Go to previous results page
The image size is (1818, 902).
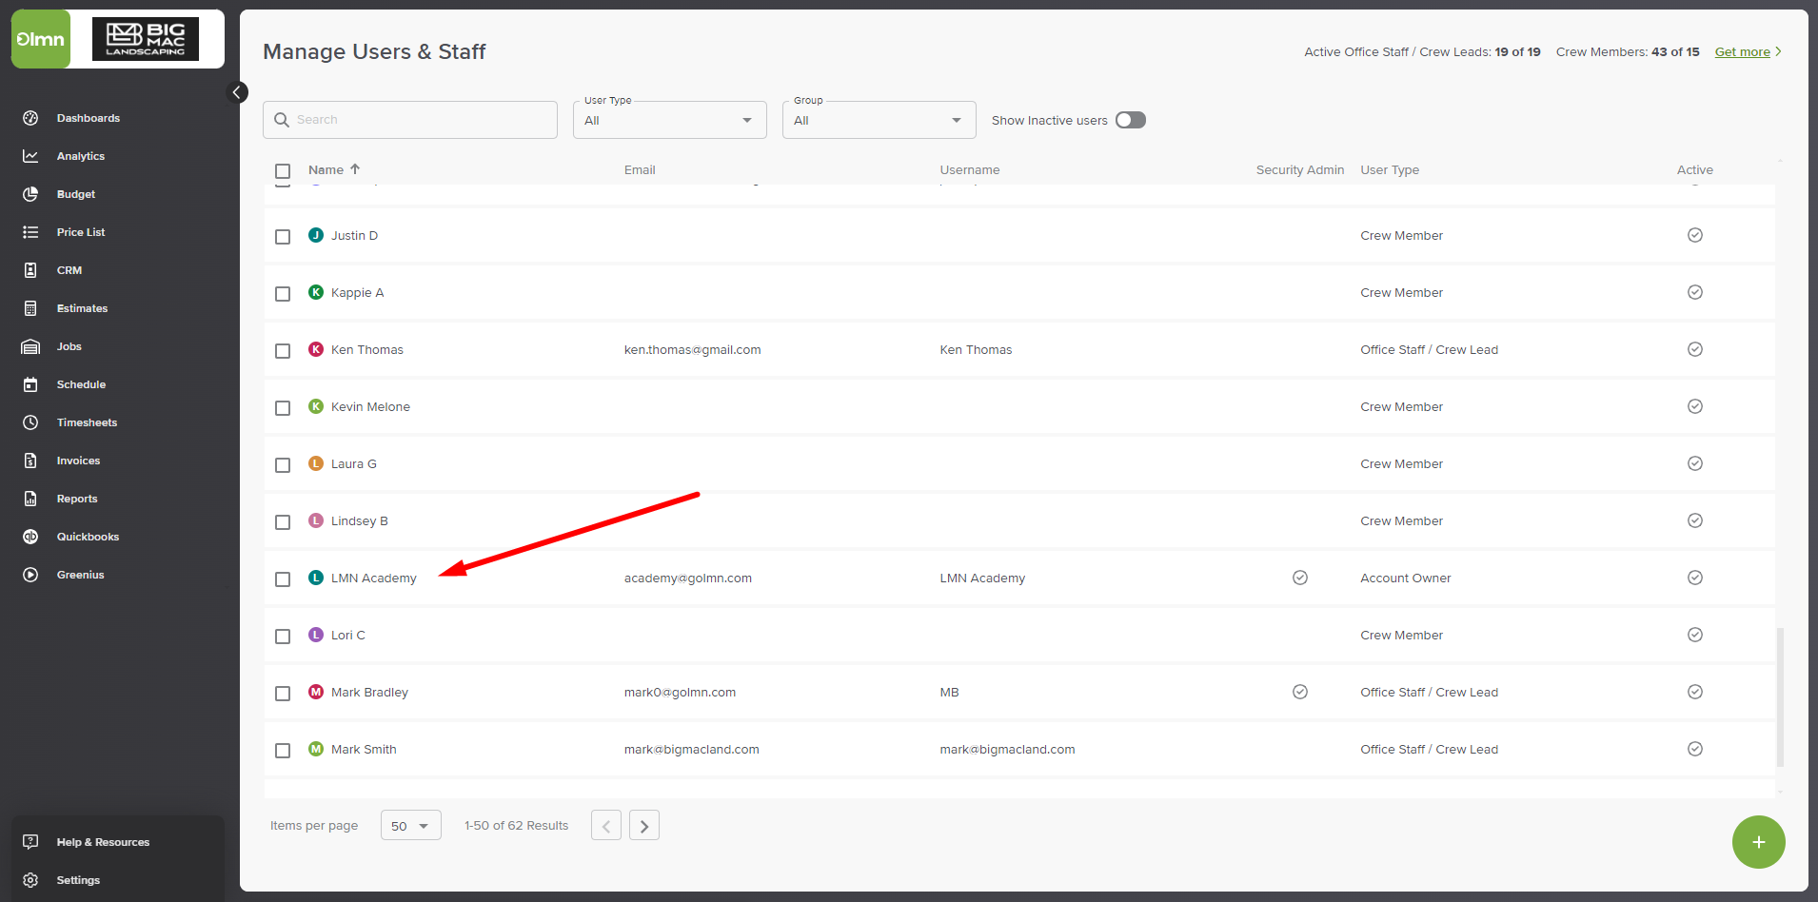pyautogui.click(x=606, y=825)
